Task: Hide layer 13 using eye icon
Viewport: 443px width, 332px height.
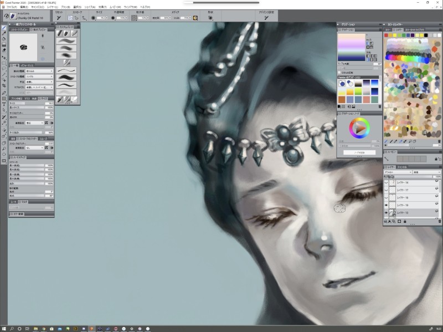Action: tap(386, 213)
